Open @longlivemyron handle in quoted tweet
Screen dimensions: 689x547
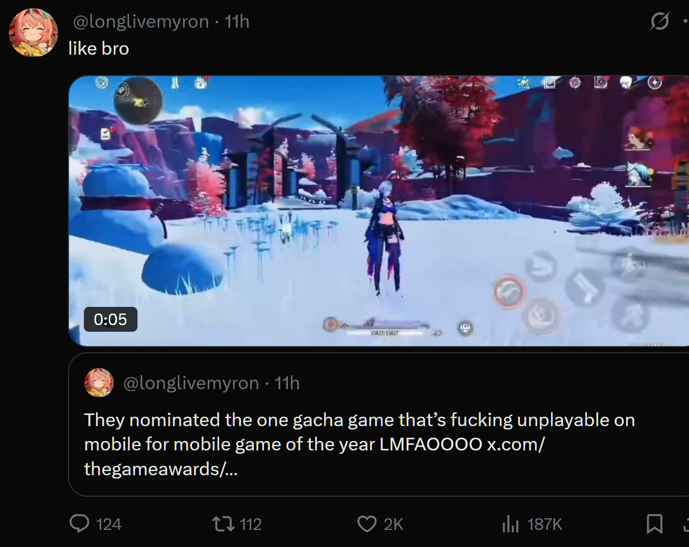191,383
